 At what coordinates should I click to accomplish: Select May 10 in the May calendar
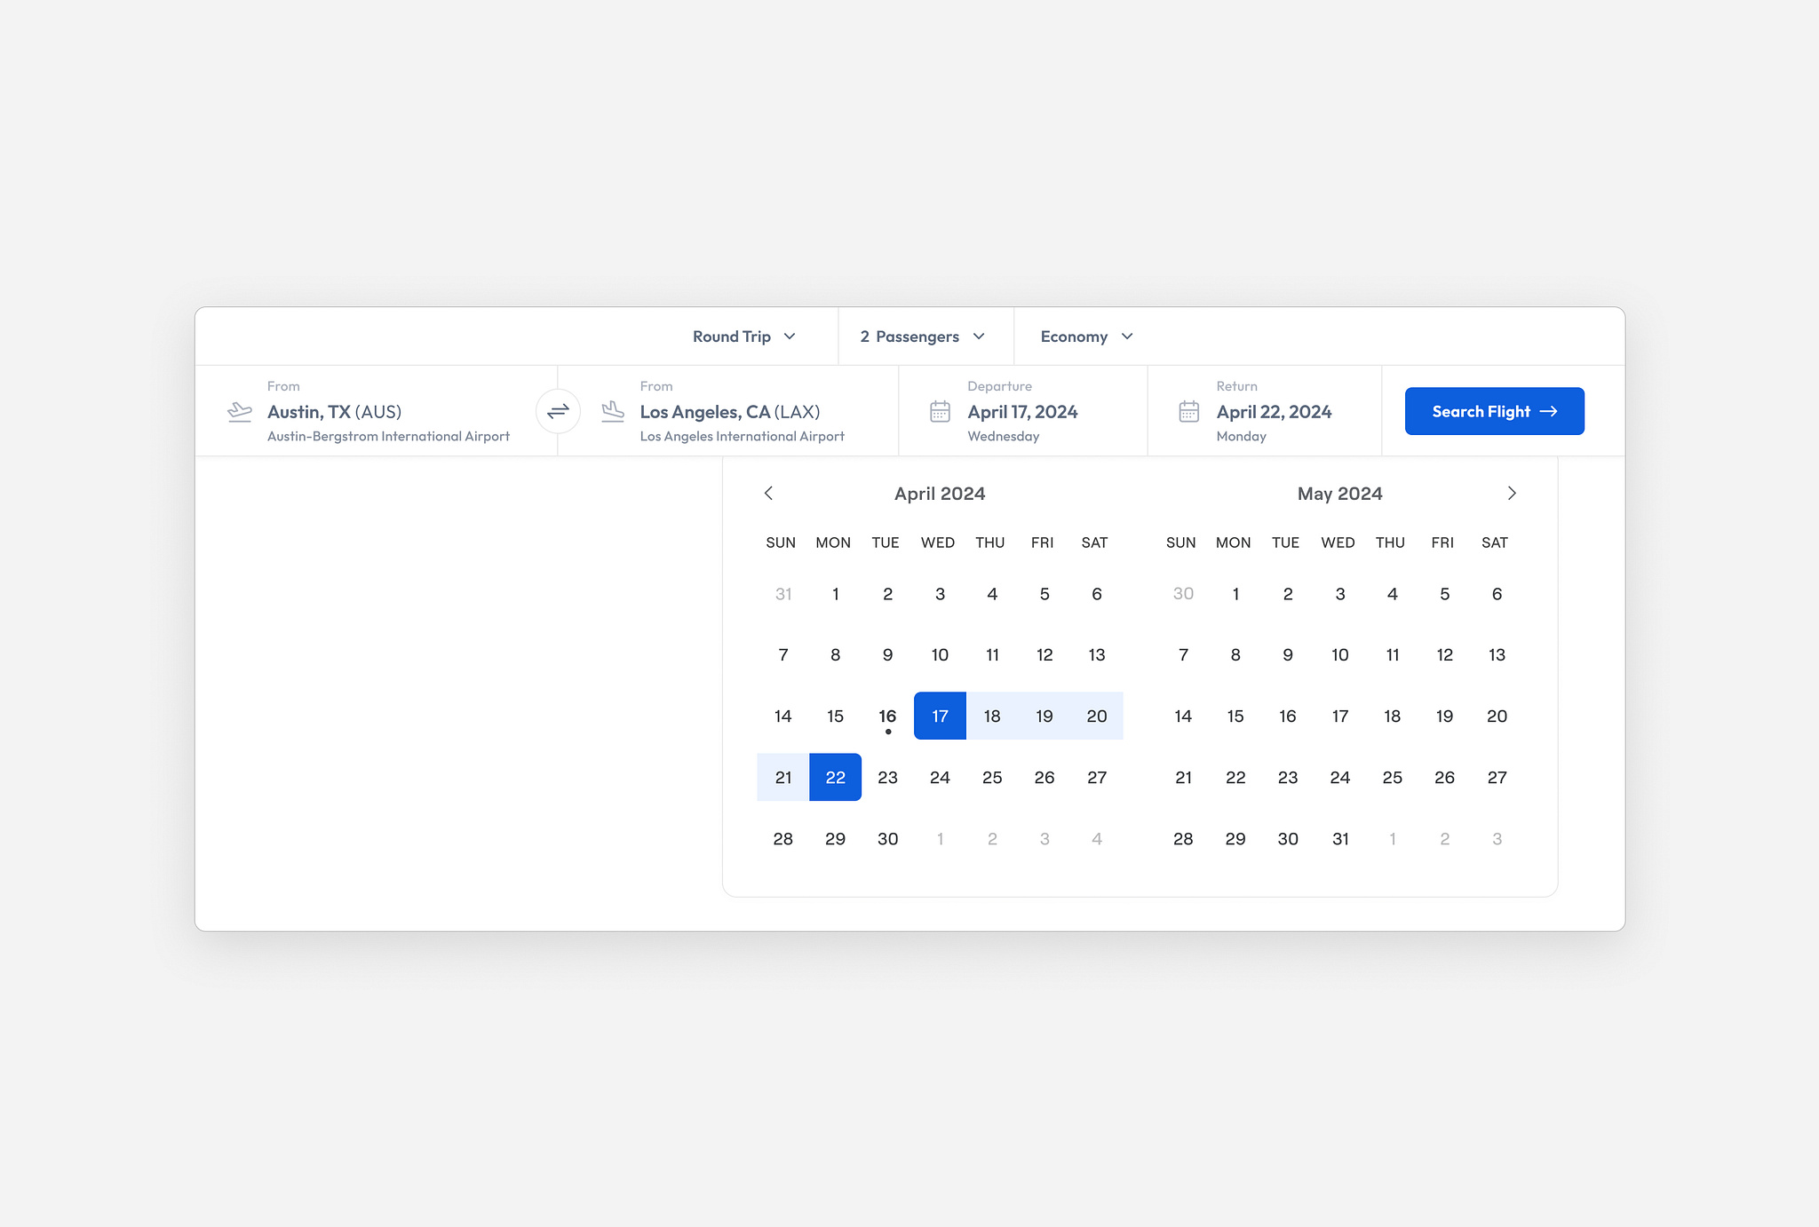coord(1339,654)
